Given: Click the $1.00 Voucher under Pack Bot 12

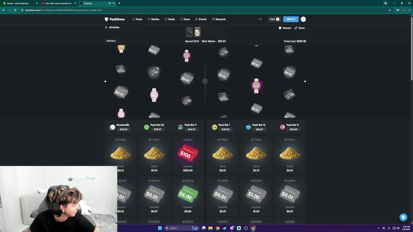Looking at the screenshot, I should pos(256,195).
